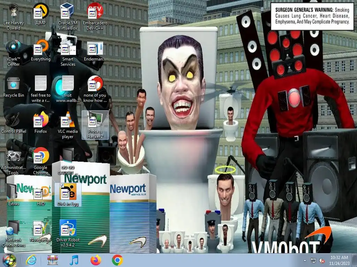Select the Embarcadero Dev-C++ icon
The image size is (357, 267).
95,16
